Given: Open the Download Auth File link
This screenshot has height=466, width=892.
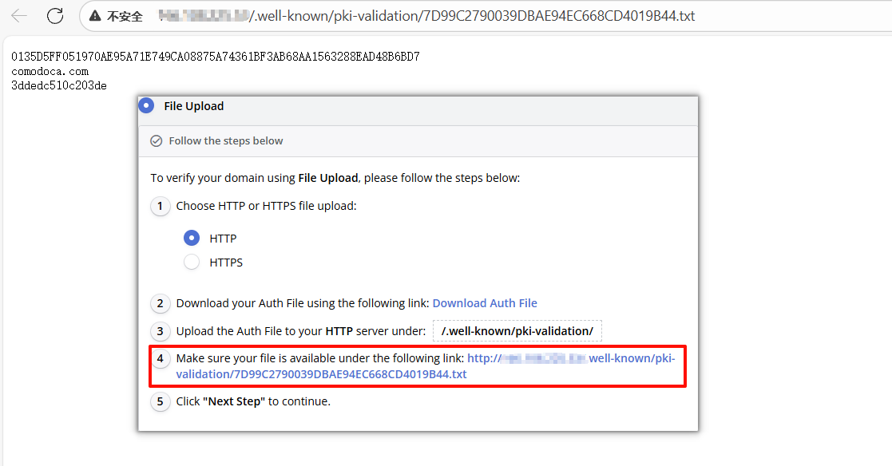Looking at the screenshot, I should tap(485, 303).
